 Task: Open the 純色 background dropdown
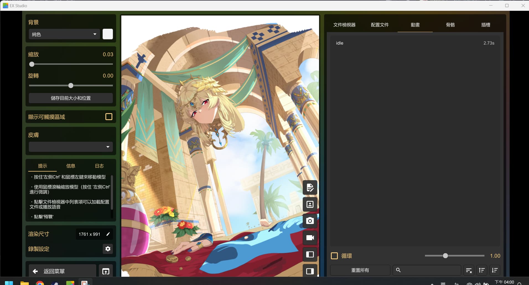coord(64,34)
